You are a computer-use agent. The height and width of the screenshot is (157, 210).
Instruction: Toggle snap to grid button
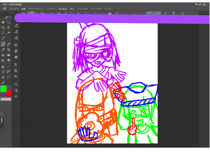click(165, 14)
